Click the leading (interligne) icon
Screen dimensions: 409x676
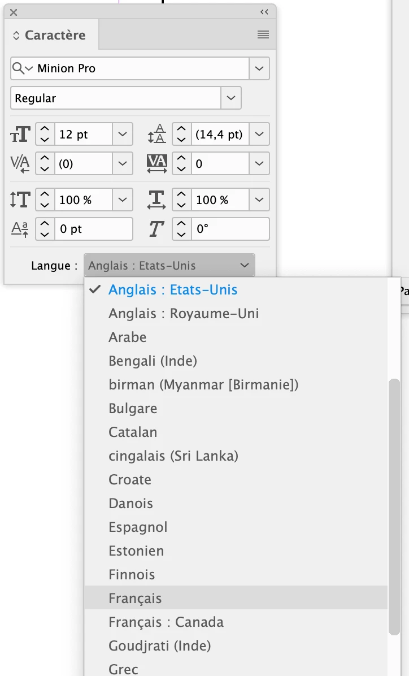click(156, 134)
